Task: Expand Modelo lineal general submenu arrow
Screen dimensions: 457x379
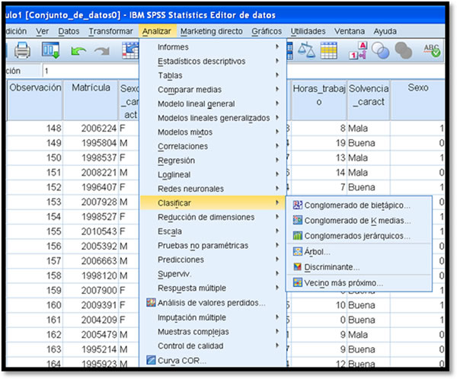Action: click(x=277, y=104)
